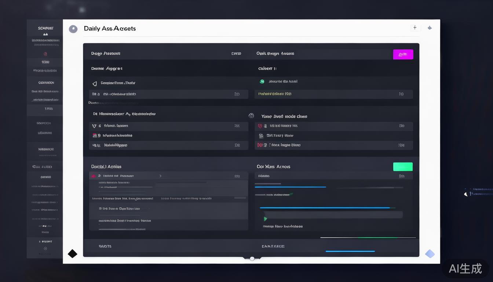Viewport: 493px width, 282px height.
Task: Toggle the pink flag icon in the left list
Action: click(95, 135)
